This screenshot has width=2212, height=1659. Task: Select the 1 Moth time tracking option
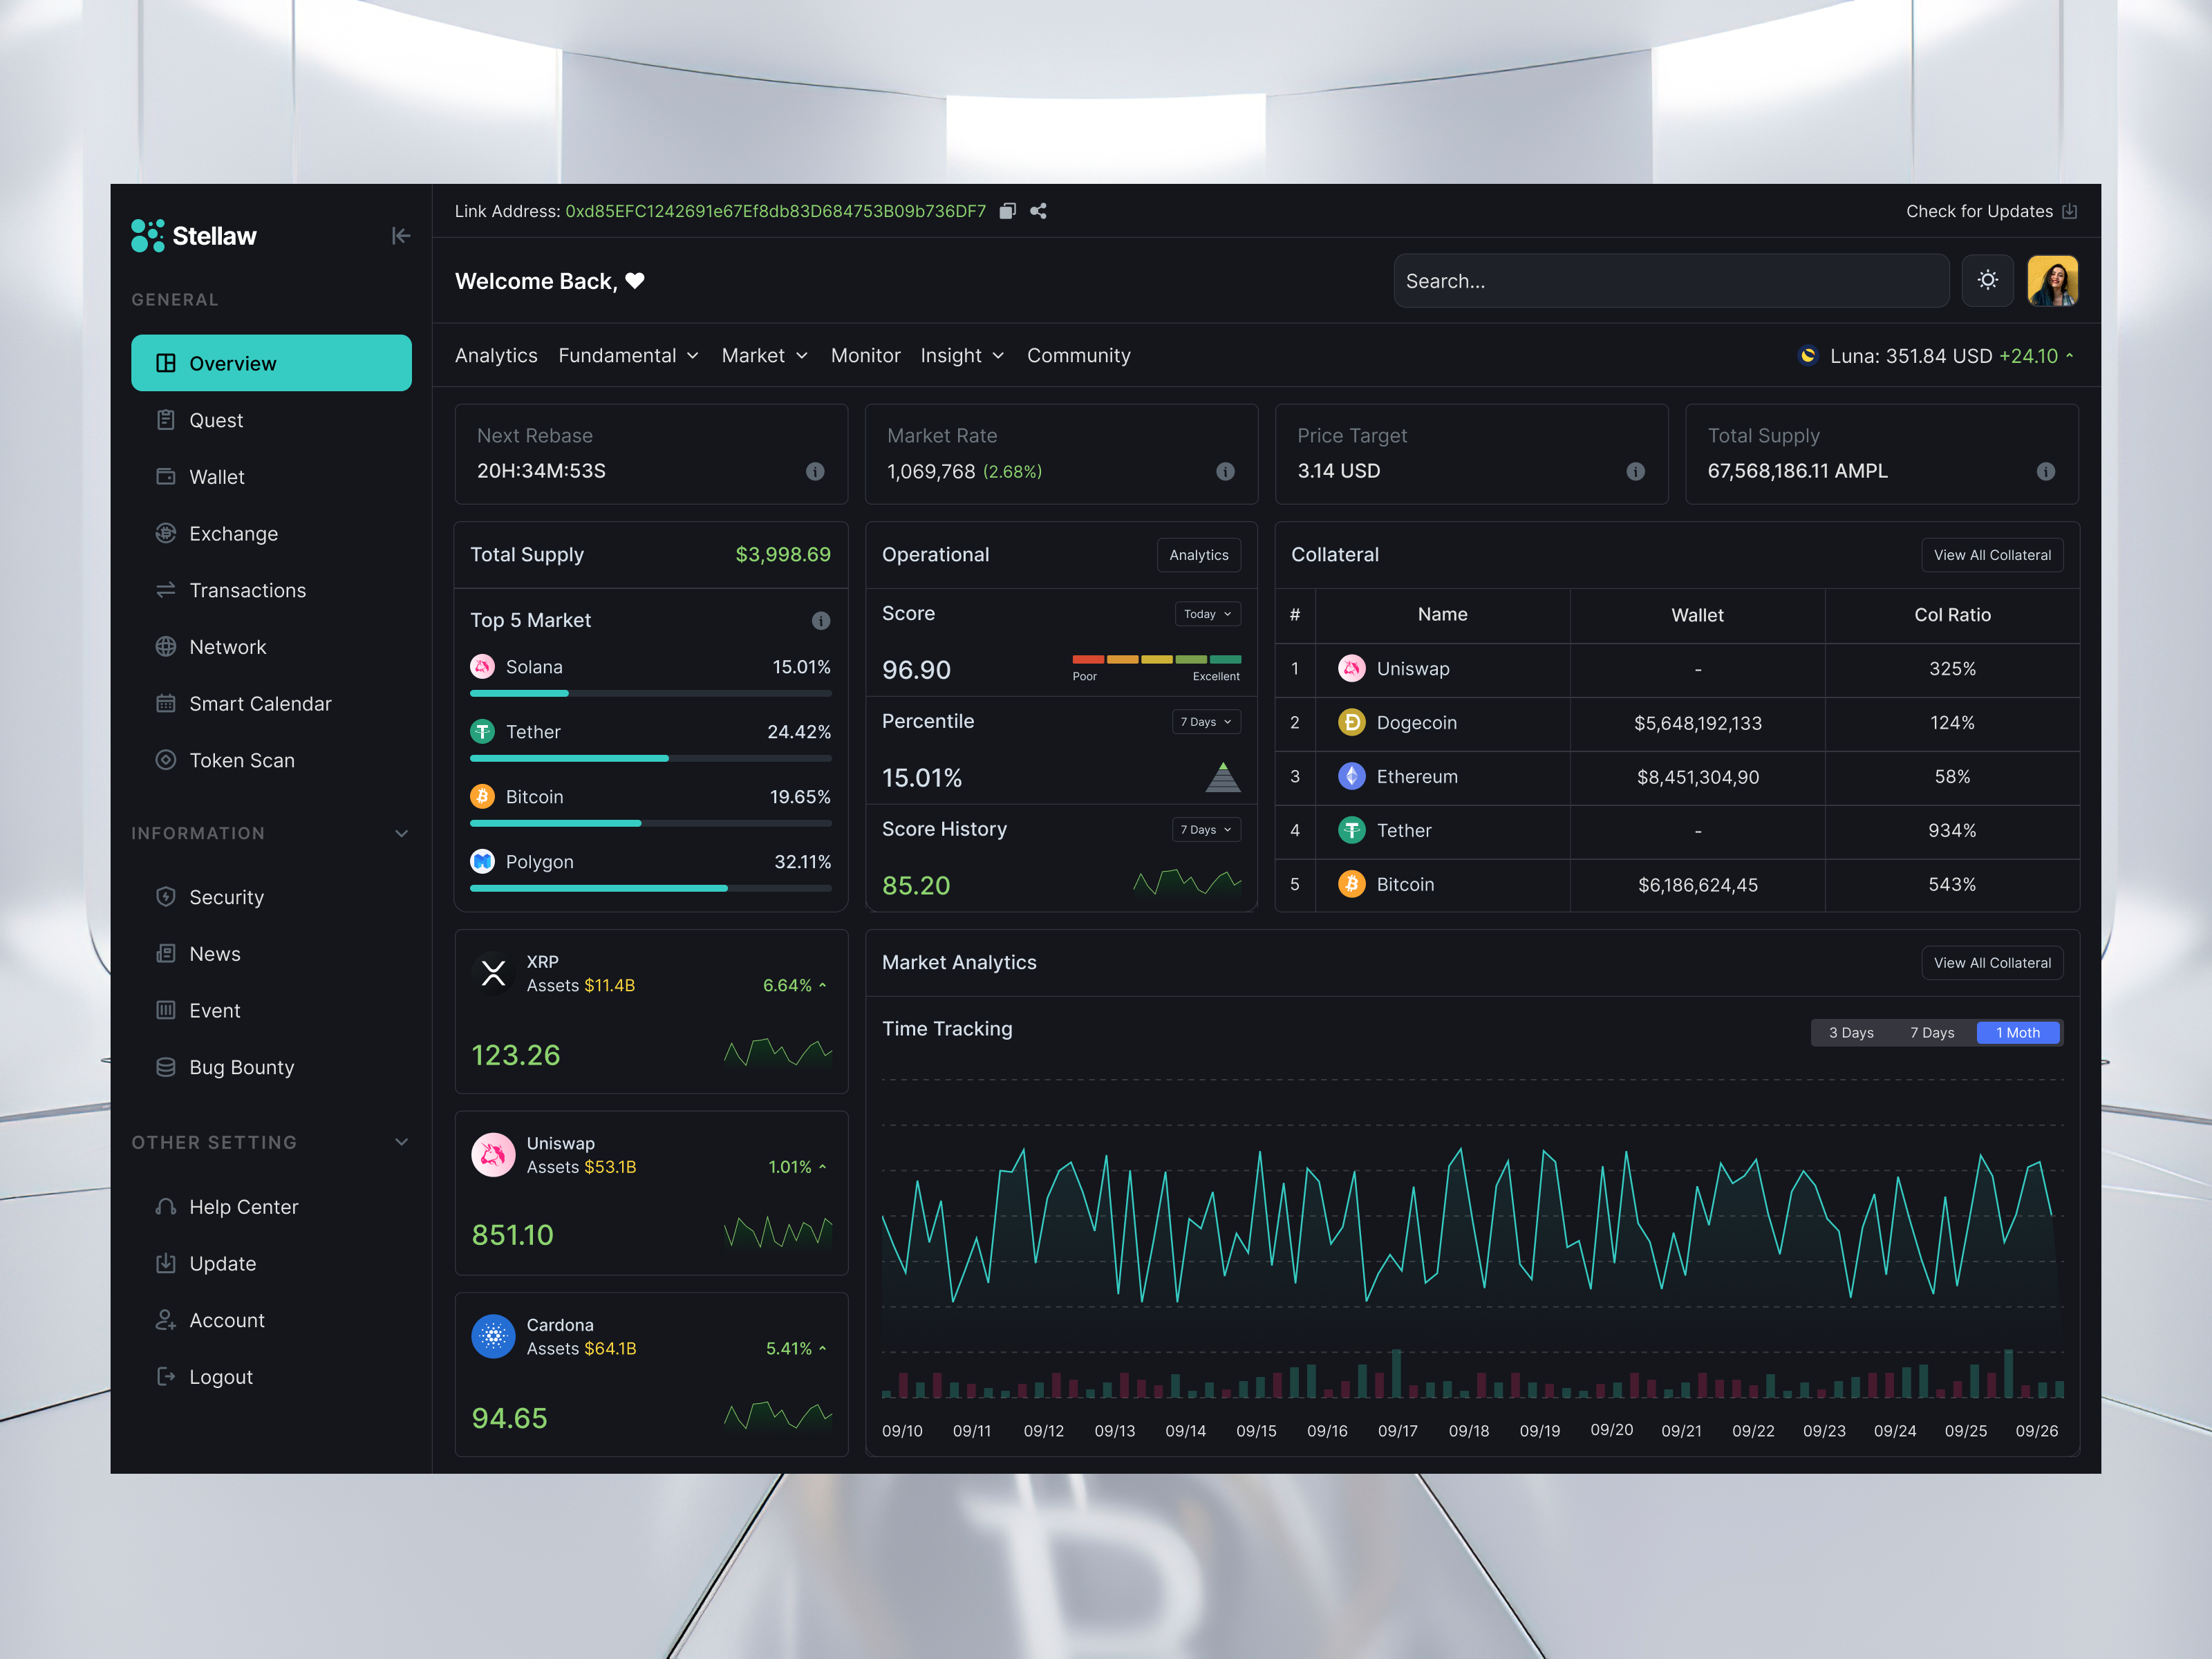[x=2018, y=1032]
